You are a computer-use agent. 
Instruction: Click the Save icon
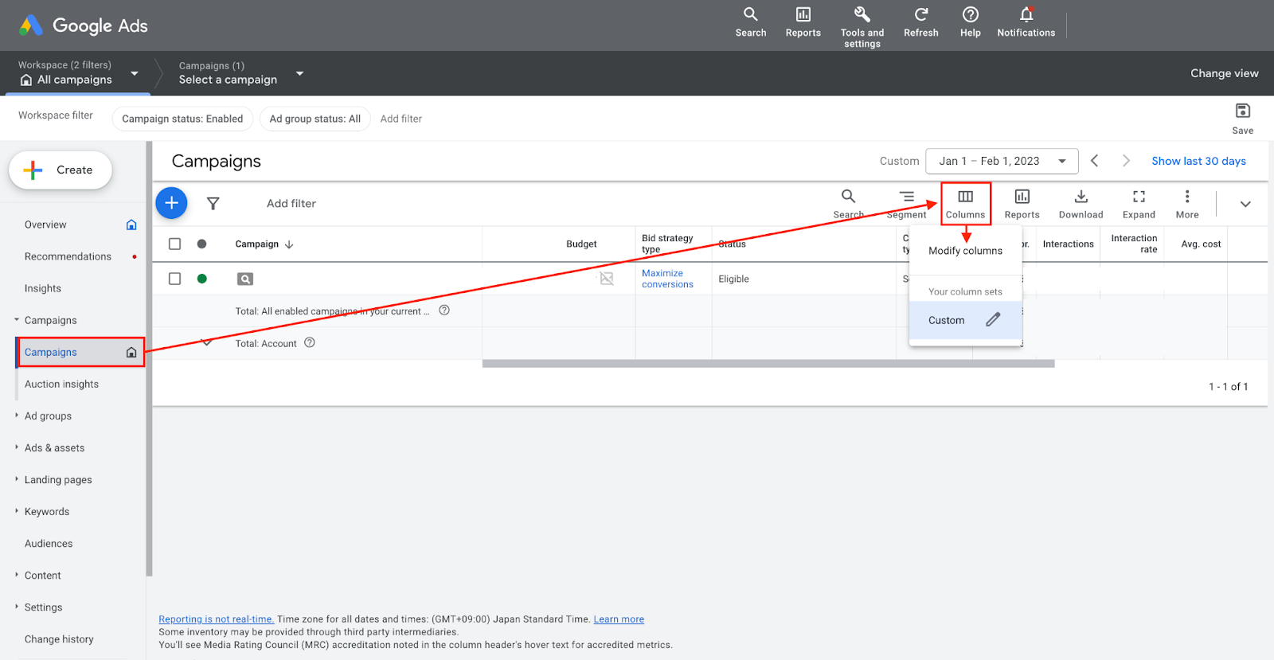[x=1242, y=111]
